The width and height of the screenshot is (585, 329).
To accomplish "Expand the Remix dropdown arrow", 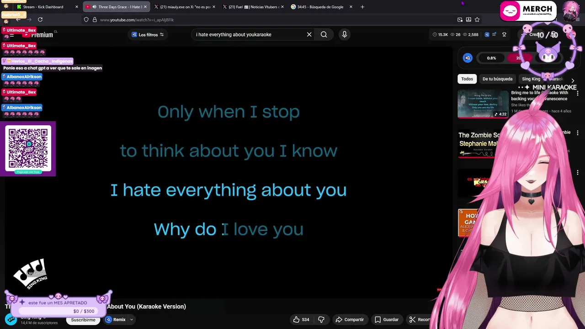I will [x=132, y=320].
